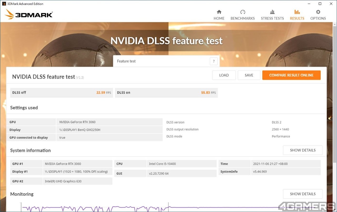Image resolution: width=337 pixels, height=212 pixels.
Task: Select the Results chart icon
Action: click(297, 12)
